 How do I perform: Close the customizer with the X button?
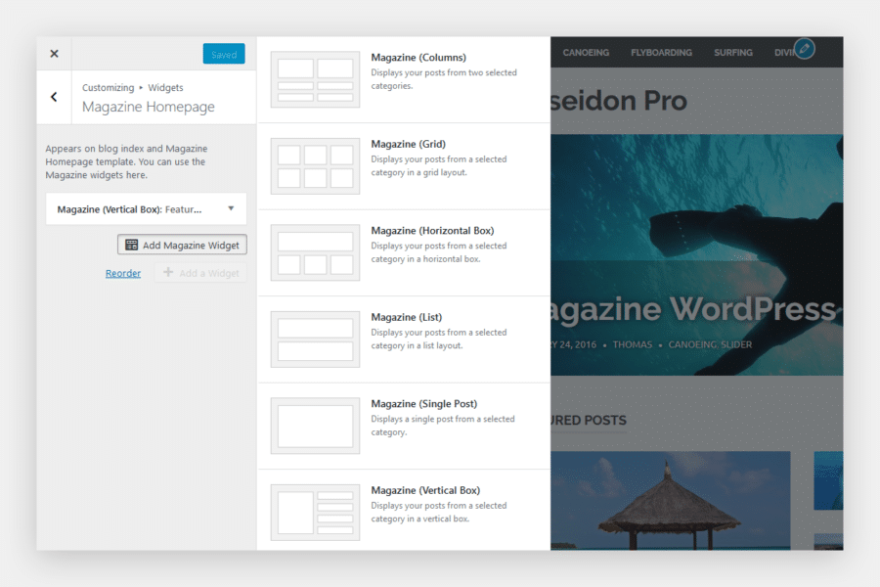pyautogui.click(x=54, y=54)
